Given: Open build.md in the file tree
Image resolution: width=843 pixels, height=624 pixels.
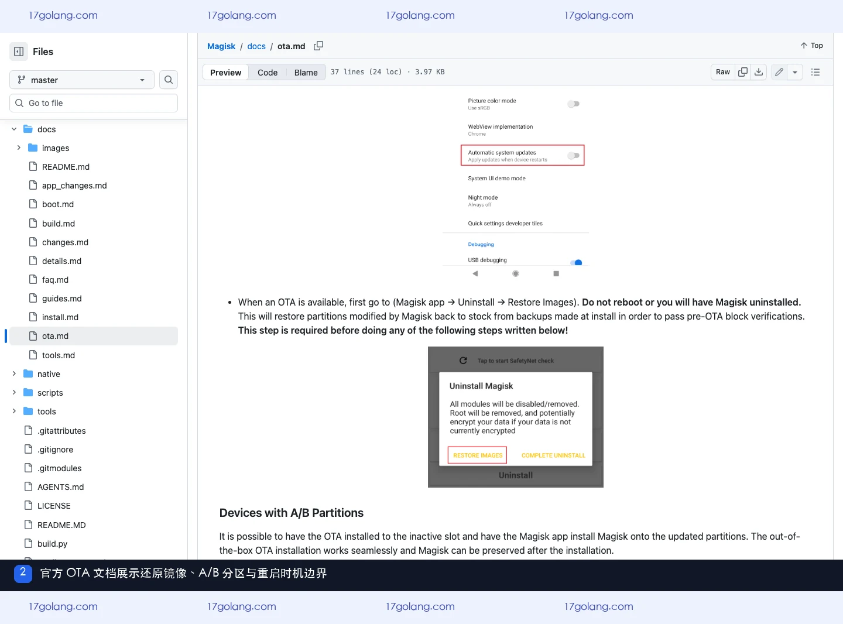Looking at the screenshot, I should click(x=59, y=224).
